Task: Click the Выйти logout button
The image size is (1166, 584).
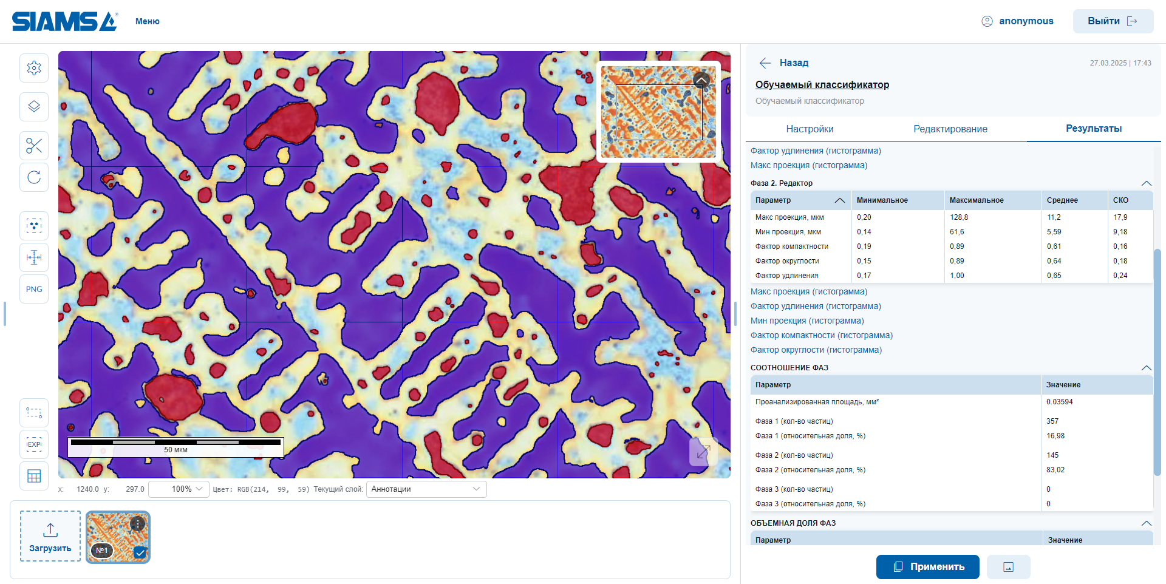Action: (x=1113, y=21)
